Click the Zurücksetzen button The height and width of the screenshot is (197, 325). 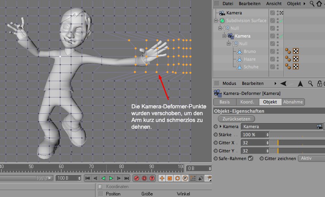pos(237,119)
